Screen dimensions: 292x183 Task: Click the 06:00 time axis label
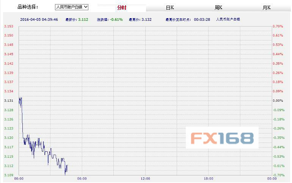[x=82, y=178]
